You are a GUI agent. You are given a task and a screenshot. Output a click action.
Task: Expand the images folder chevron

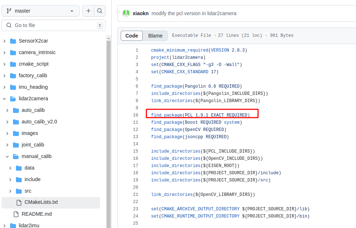click(7, 133)
